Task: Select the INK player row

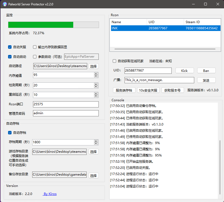Action: pos(166,28)
